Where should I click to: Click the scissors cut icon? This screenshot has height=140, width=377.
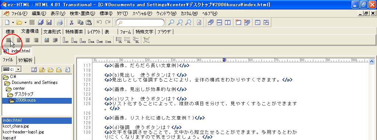71,22
